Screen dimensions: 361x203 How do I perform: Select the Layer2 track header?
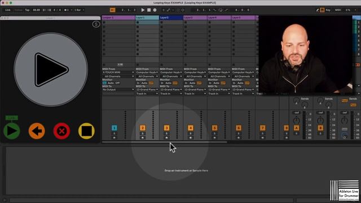pyautogui.click(x=171, y=17)
